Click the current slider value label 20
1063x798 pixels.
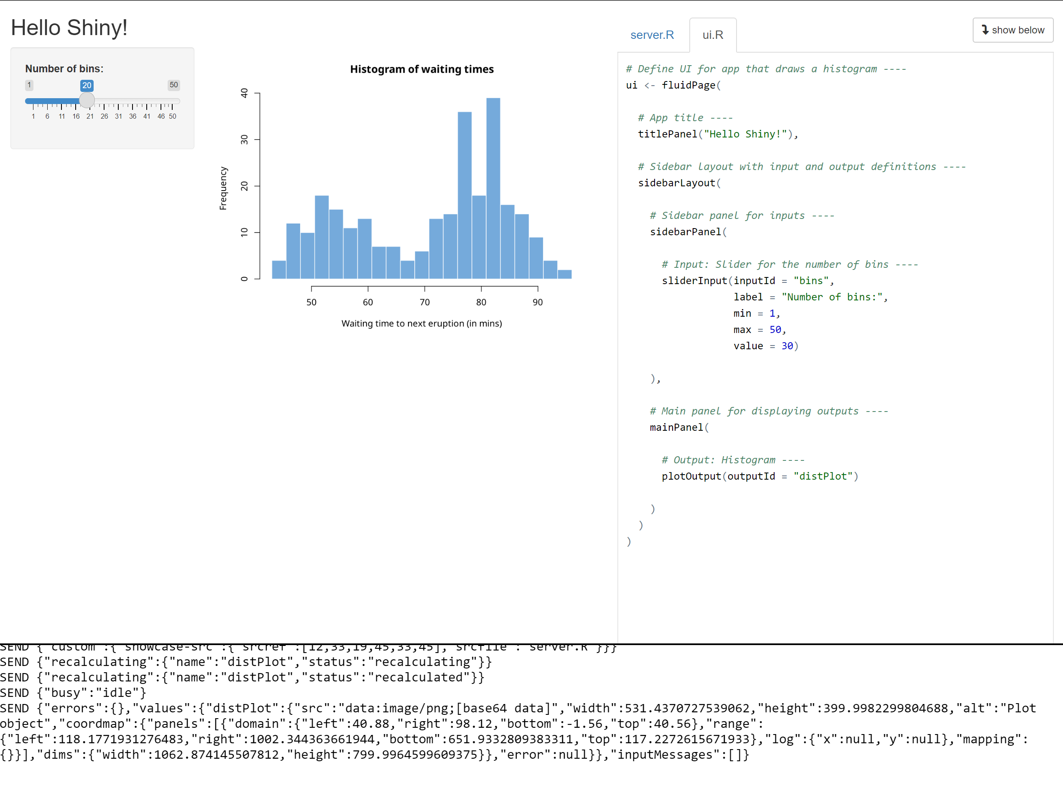tap(87, 85)
